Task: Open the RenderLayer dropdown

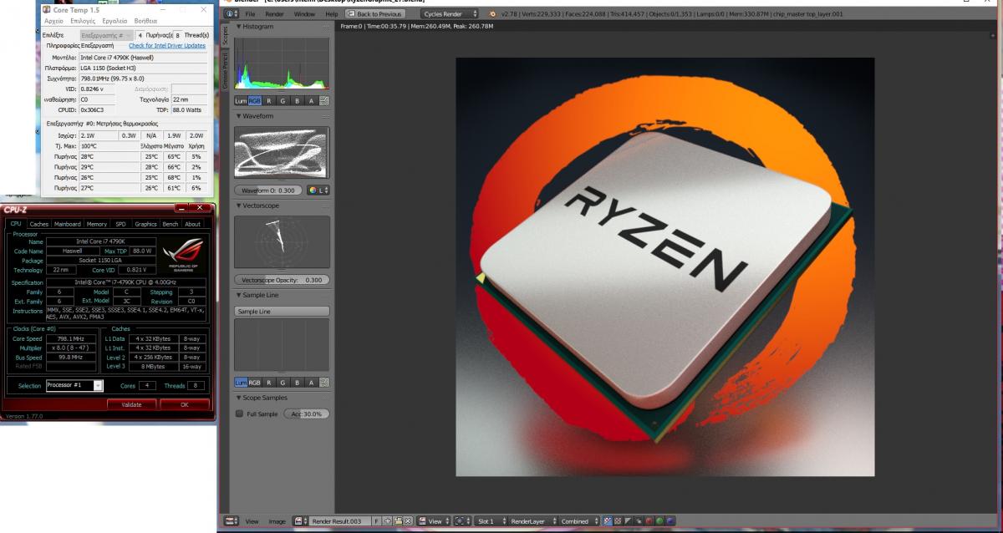Action: click(x=531, y=521)
